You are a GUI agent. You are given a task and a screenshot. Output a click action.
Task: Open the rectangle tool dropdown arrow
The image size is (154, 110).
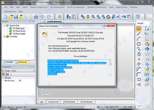(142, 79)
